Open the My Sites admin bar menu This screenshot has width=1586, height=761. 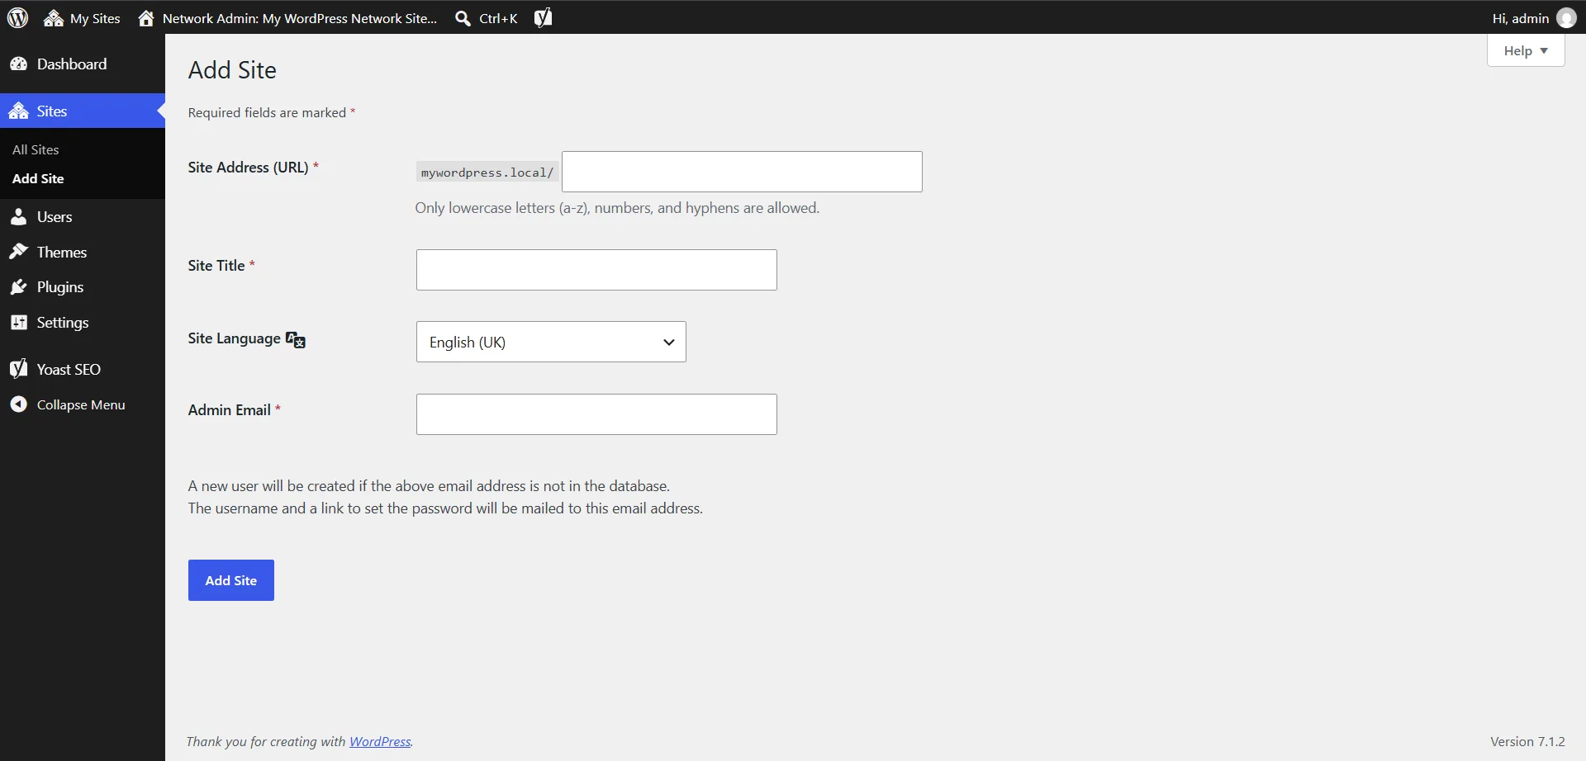click(82, 18)
